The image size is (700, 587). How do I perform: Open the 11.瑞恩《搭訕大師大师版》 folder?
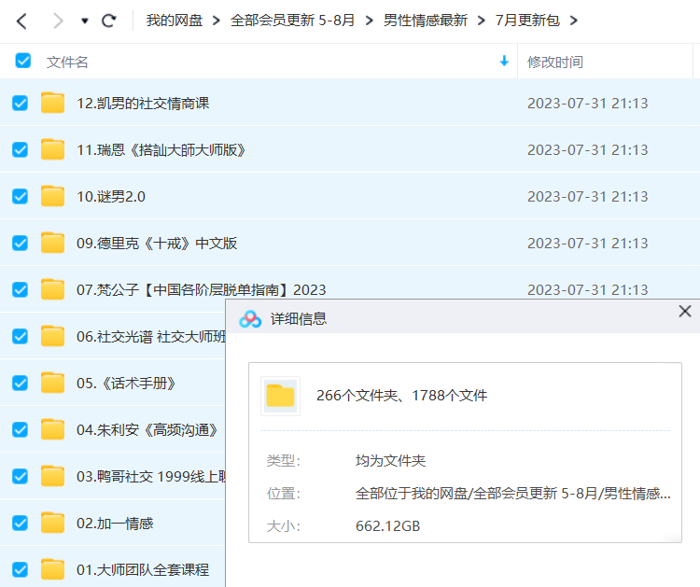point(161,149)
